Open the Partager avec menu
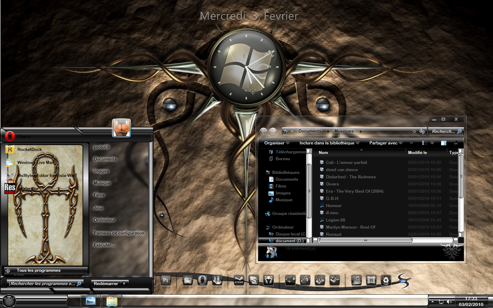Image resolution: width=493 pixels, height=308 pixels. tap(386, 143)
